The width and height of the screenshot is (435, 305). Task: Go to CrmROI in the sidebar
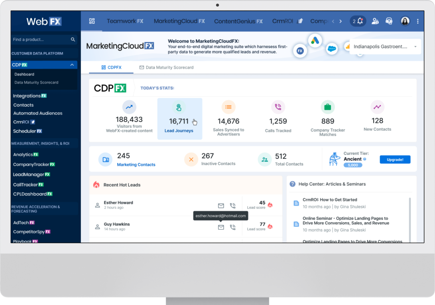24,122
